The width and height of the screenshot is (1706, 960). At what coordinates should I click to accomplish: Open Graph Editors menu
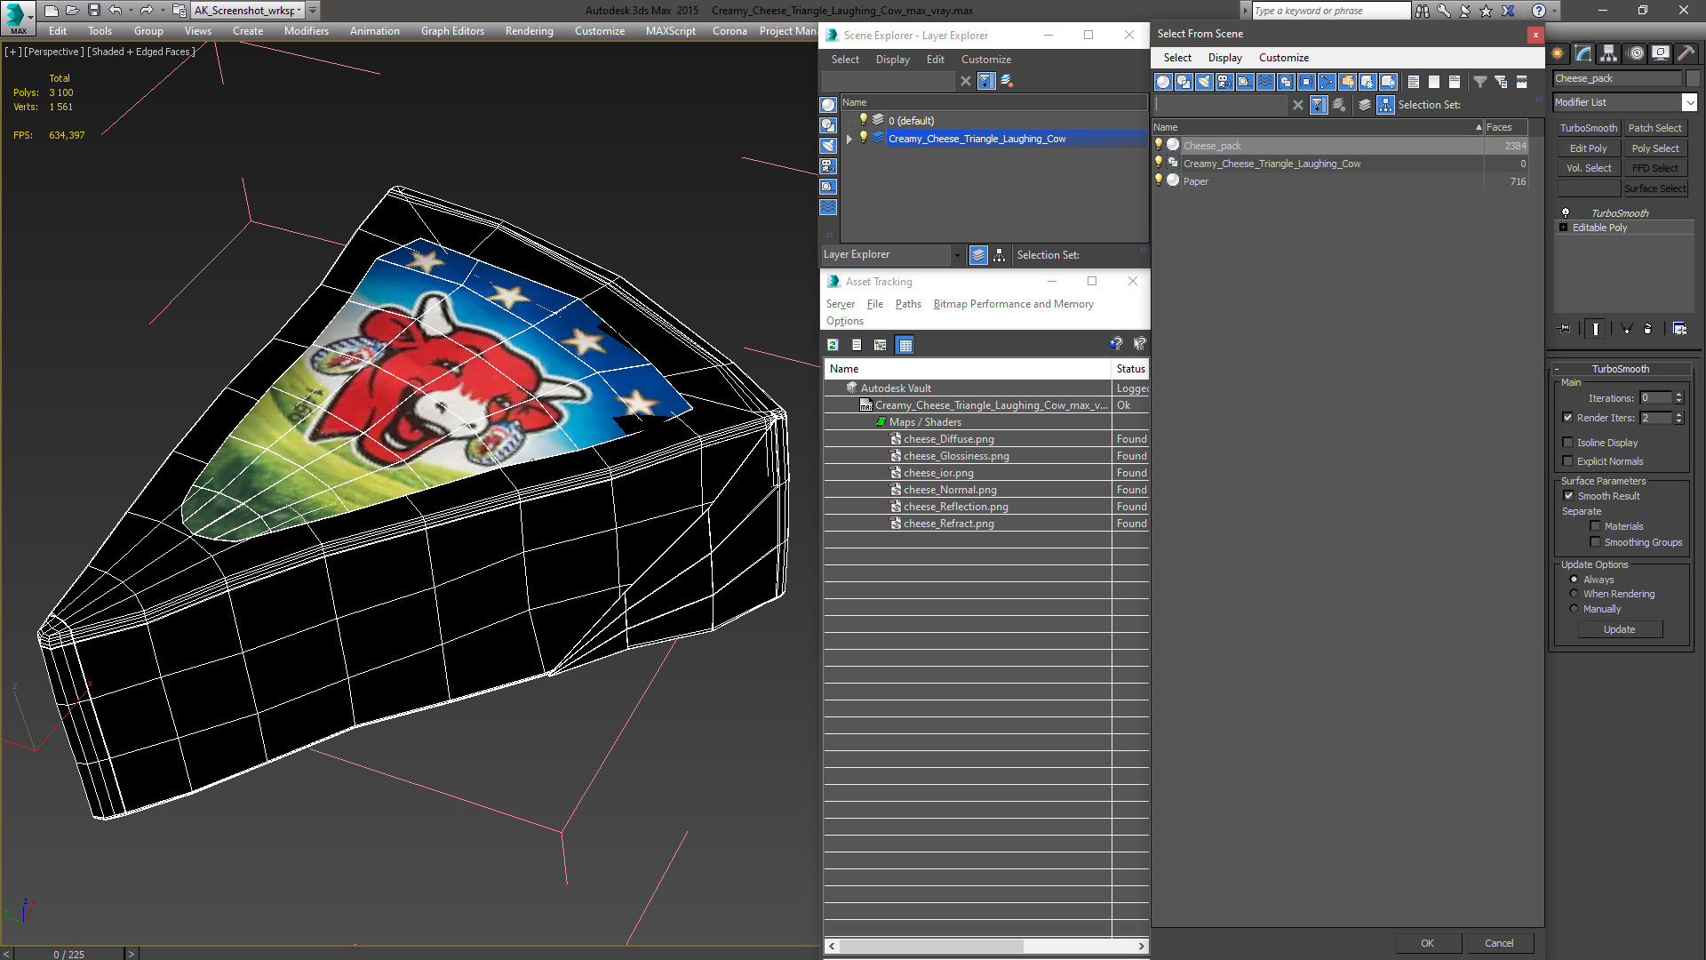[x=452, y=31]
